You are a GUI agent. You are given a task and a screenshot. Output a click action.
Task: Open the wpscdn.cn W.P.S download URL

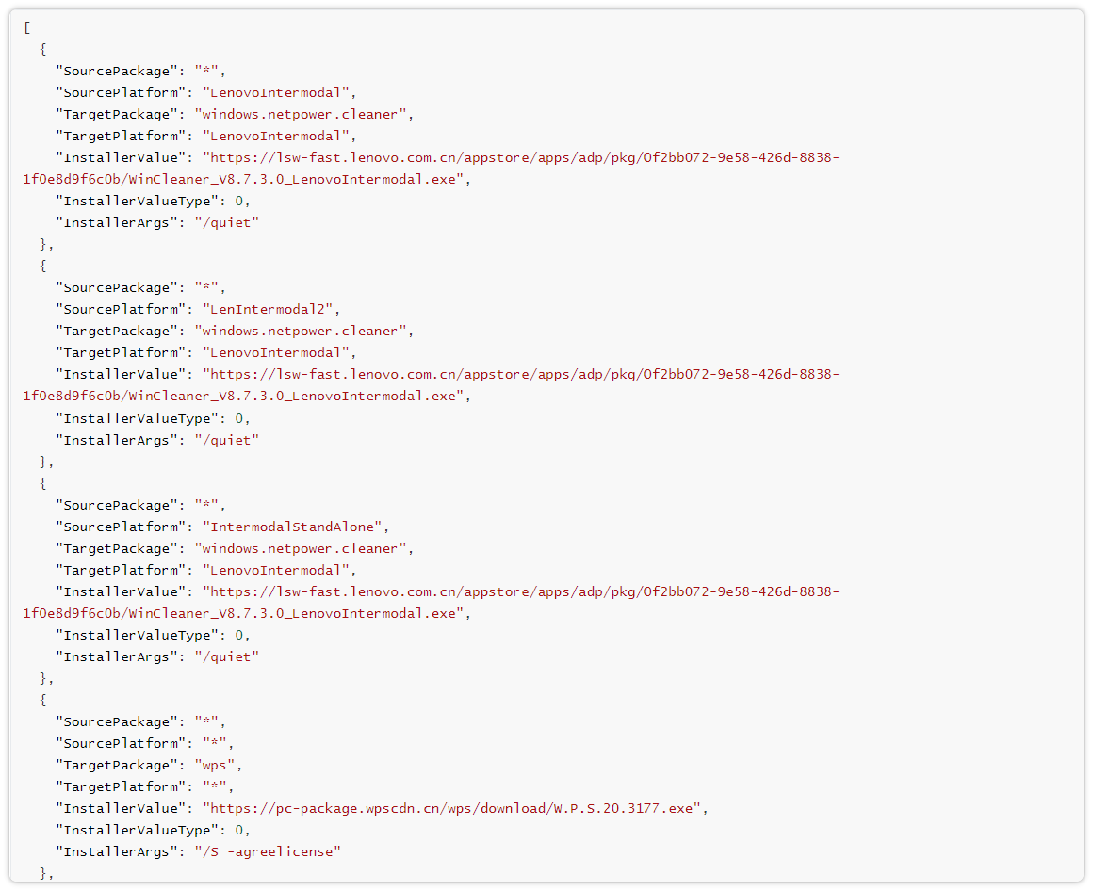tap(455, 808)
